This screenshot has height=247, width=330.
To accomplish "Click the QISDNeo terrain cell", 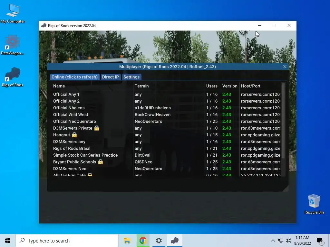I will tap(143, 162).
